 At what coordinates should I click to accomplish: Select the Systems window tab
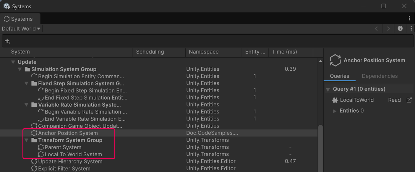(20, 19)
